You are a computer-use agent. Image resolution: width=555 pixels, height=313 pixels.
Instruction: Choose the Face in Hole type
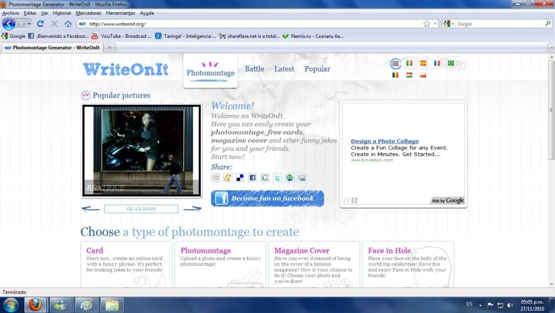pos(389,250)
